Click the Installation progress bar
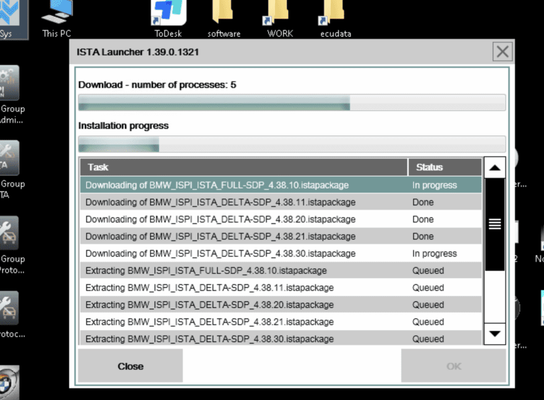544x400 pixels. [x=292, y=144]
